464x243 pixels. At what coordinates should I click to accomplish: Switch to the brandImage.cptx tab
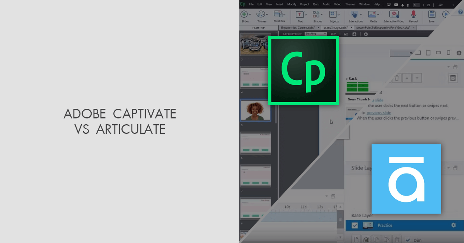pyautogui.click(x=335, y=28)
